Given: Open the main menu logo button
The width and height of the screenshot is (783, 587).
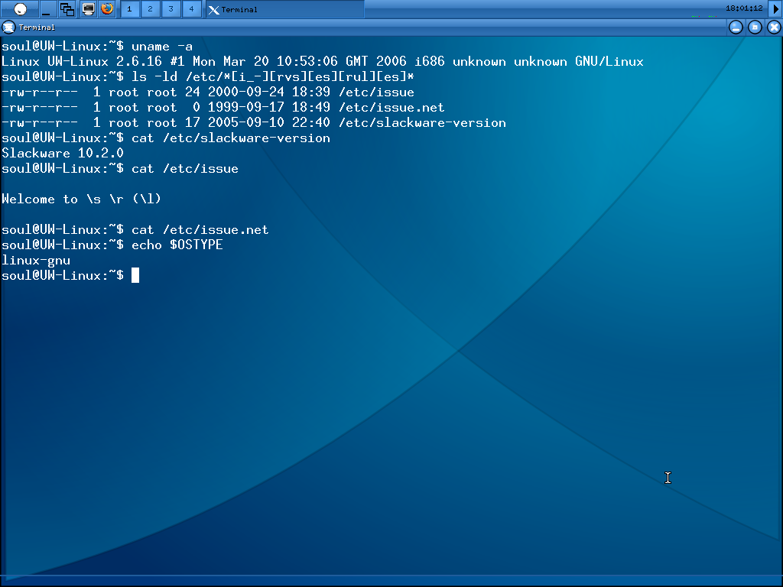Looking at the screenshot, I should click(20, 9).
